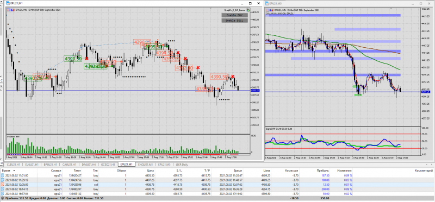The image size is (435, 202).
Task: Click the red sell order icon in history
Action: (3, 184)
